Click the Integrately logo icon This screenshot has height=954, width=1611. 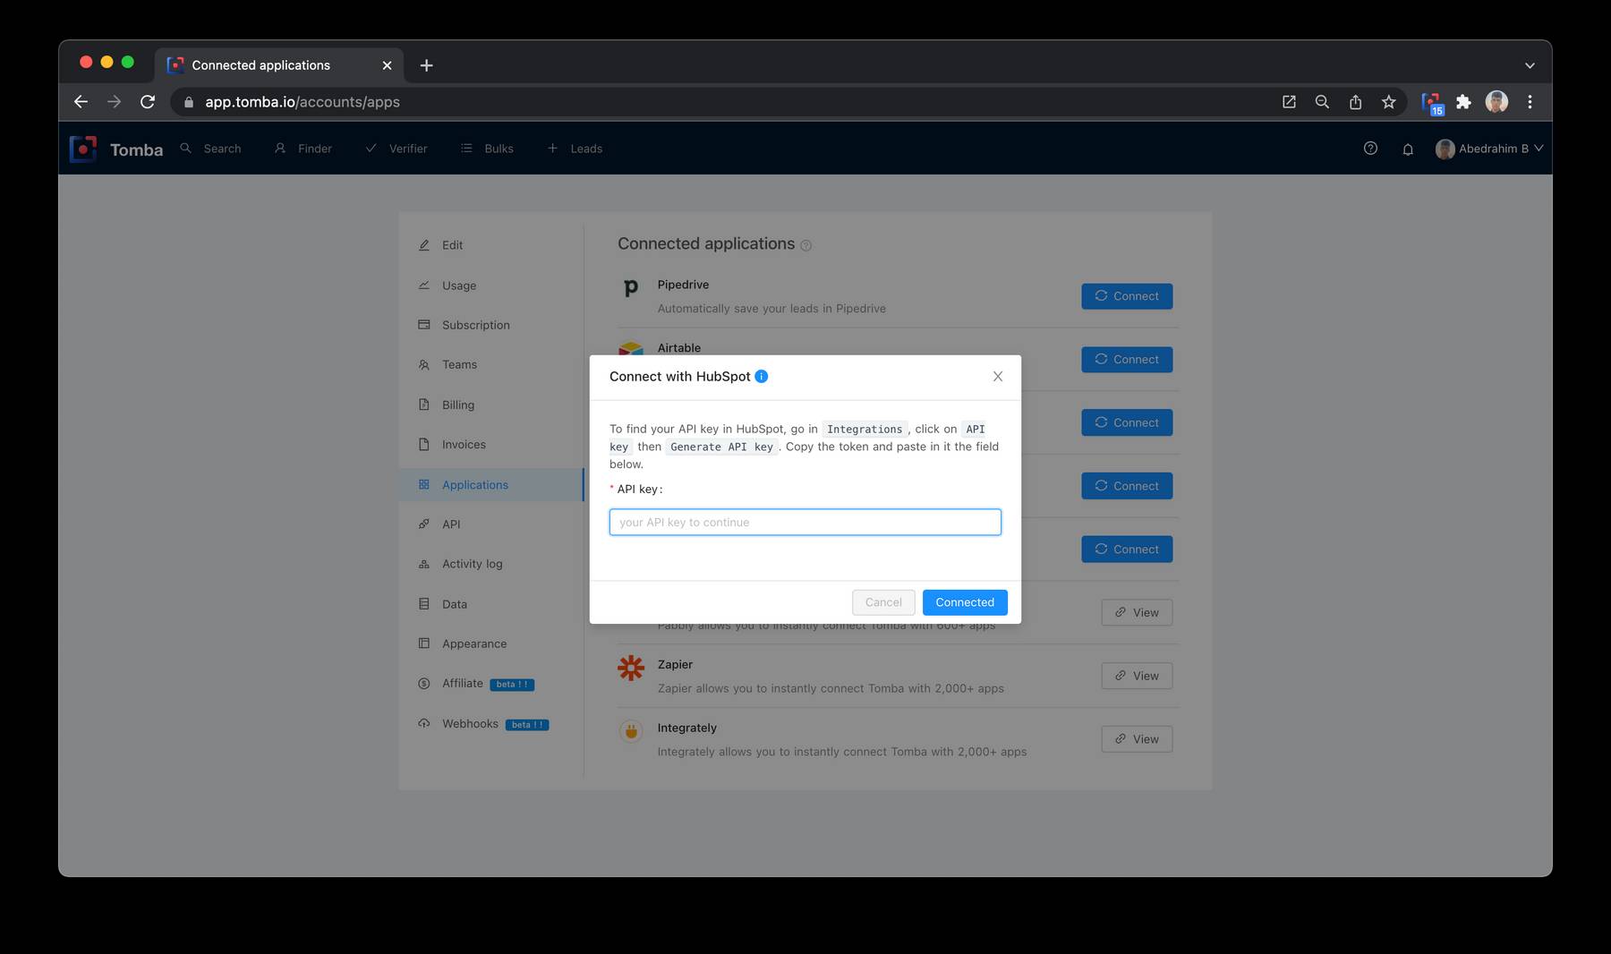631,731
